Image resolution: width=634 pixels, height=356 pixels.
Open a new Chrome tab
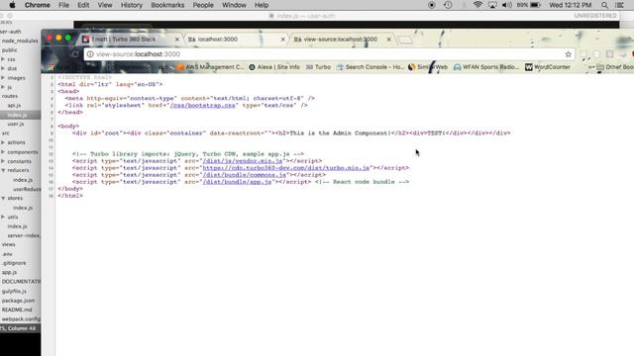click(405, 40)
